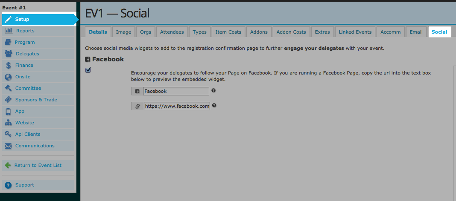Viewport: 456px width, 201px height.
Task: Go to the Item Costs tab
Action: pyautogui.click(x=228, y=32)
